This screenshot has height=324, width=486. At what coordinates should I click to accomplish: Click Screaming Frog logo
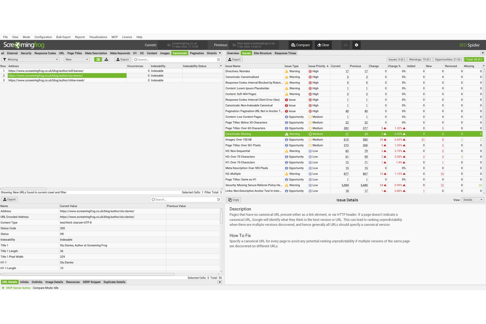pyautogui.click(x=24, y=45)
